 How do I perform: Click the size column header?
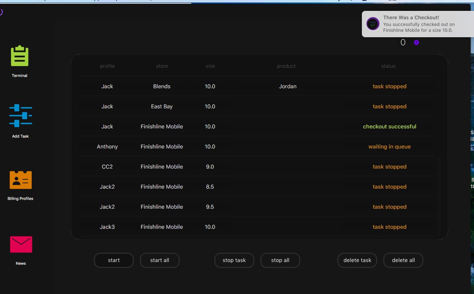(x=210, y=66)
